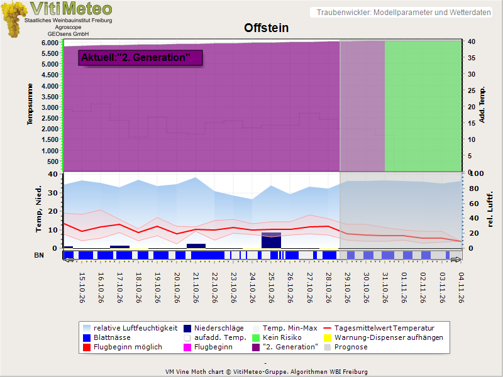
Task: Click the Warnung-Dispenser aufhängen yellow swatch
Action: point(328,338)
